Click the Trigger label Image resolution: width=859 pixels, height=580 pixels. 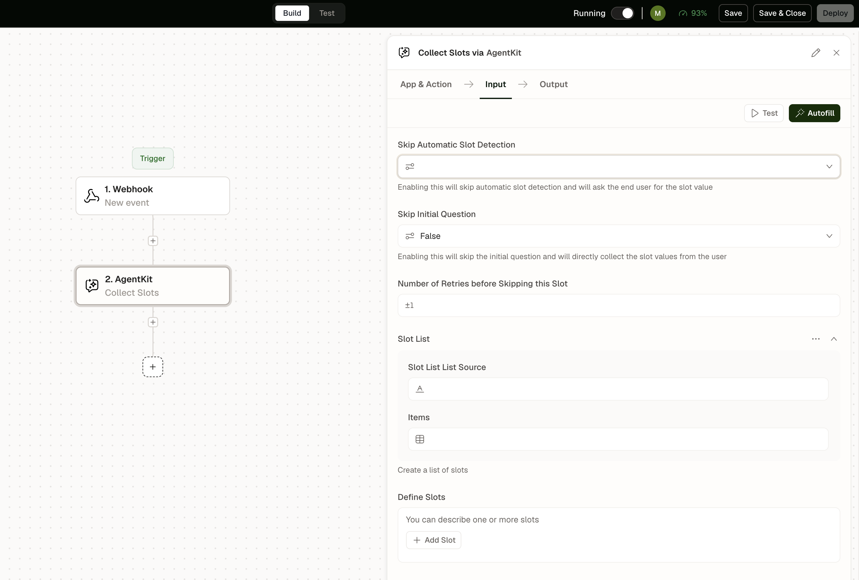[152, 159]
